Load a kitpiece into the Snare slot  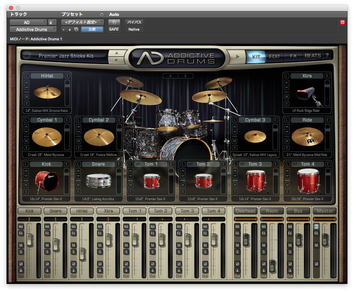(78, 164)
